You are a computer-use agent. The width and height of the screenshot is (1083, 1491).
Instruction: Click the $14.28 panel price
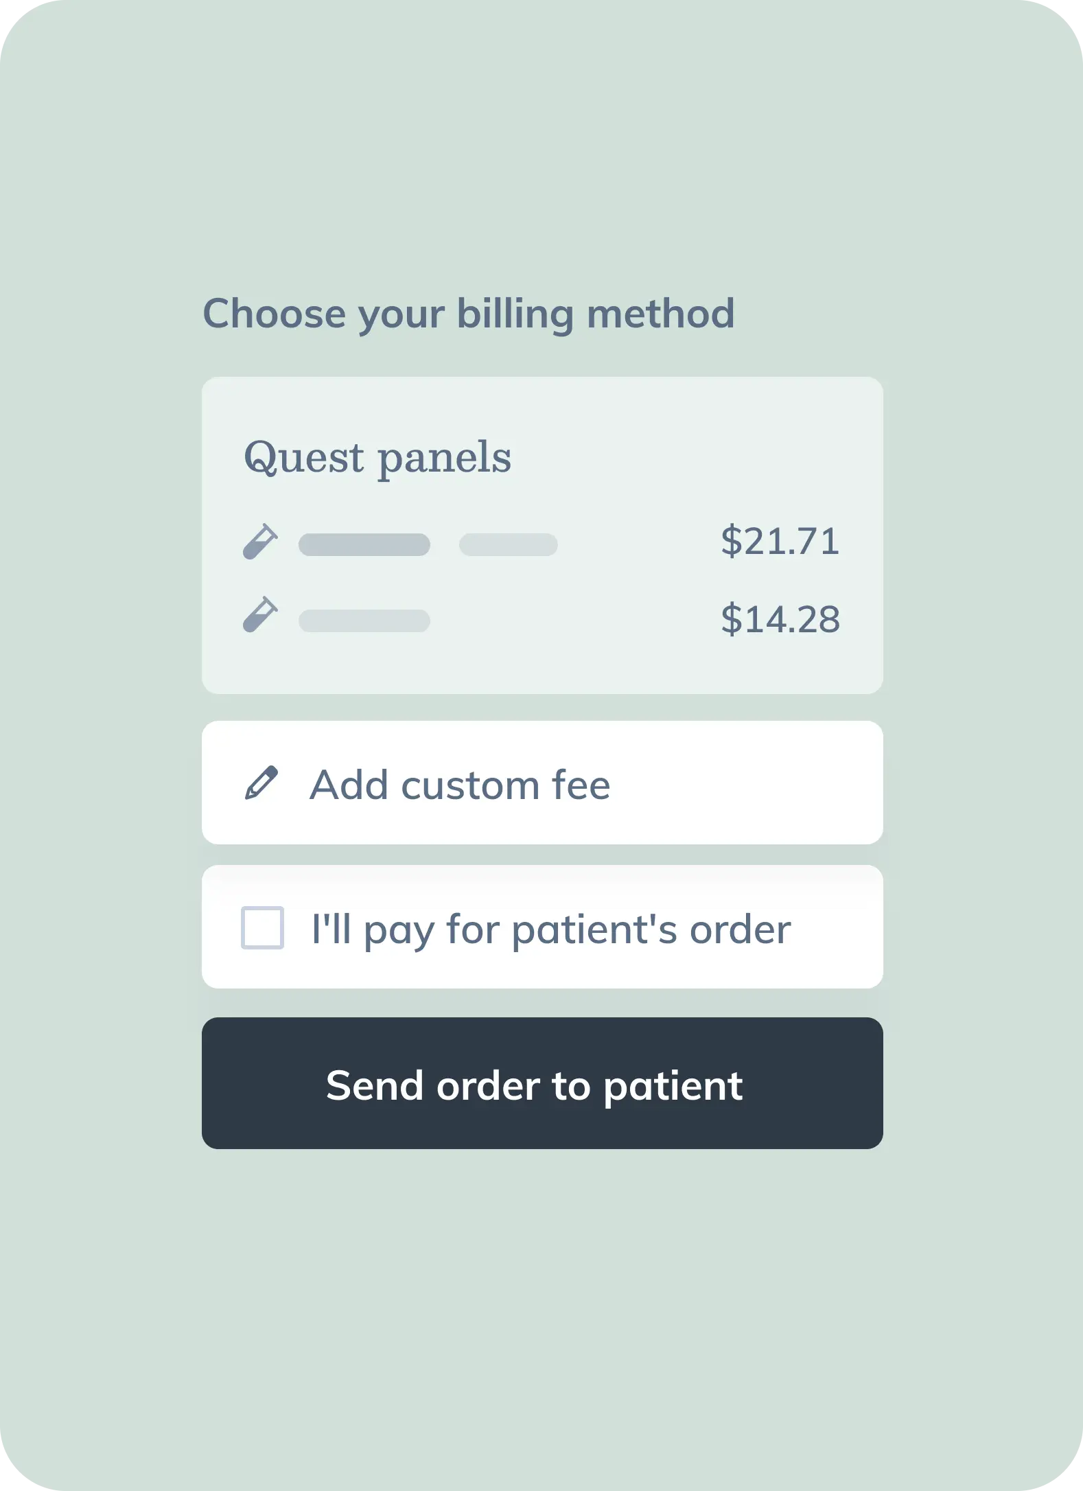[780, 619]
